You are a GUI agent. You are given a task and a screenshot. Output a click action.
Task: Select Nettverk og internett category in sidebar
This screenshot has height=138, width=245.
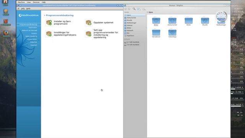tap(29, 31)
